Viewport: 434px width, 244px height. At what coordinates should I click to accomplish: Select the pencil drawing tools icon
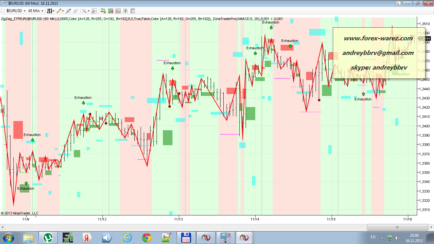tap(59, 11)
